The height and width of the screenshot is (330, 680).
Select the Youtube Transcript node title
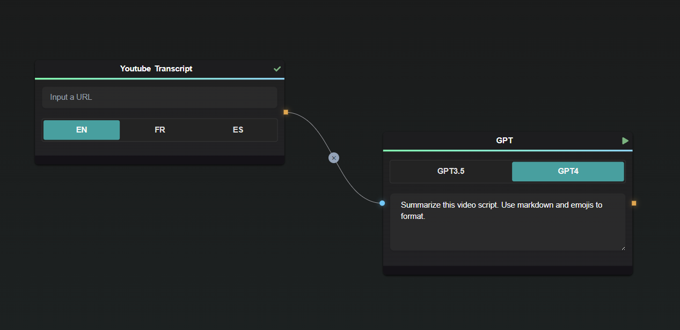click(x=156, y=69)
